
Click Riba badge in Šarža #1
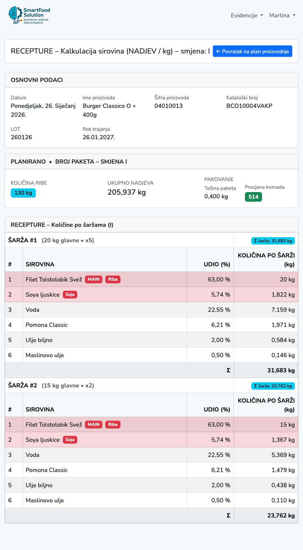tap(113, 279)
